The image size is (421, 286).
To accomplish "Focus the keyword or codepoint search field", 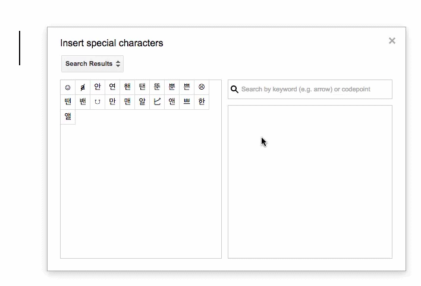I will [314, 89].
